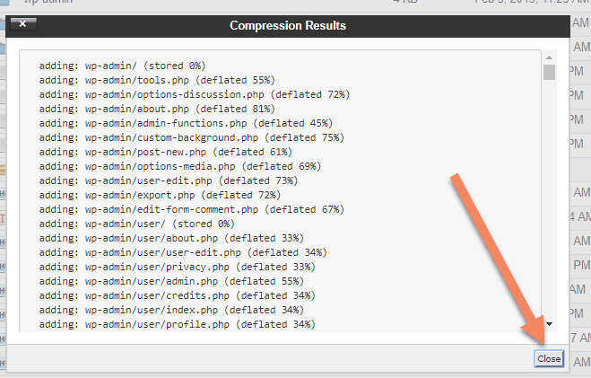Click the wp-admin/user/ (stored 0%) line

click(137, 224)
